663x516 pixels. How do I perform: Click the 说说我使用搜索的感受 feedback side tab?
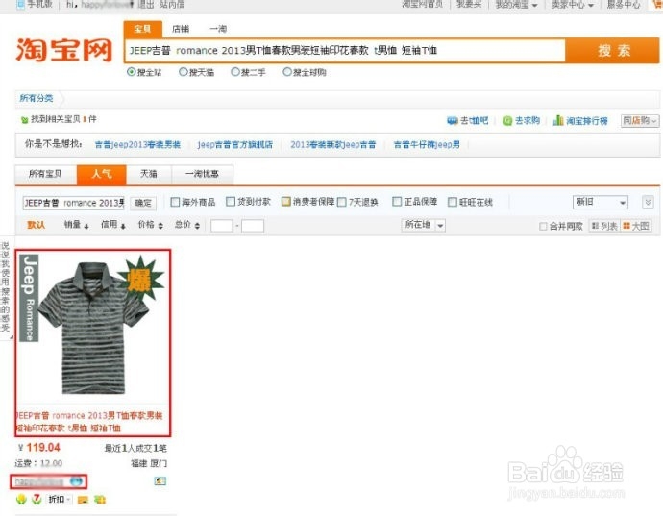[x=5, y=288]
